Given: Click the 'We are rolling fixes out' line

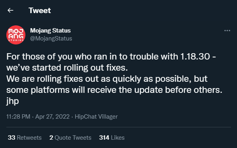Looking at the screenshot, I should [x=107, y=79].
